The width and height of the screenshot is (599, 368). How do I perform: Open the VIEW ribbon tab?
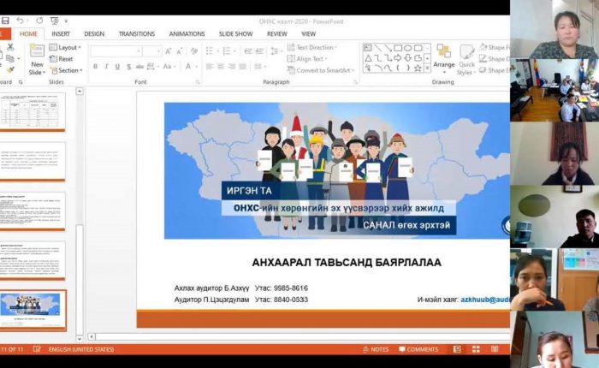(309, 33)
